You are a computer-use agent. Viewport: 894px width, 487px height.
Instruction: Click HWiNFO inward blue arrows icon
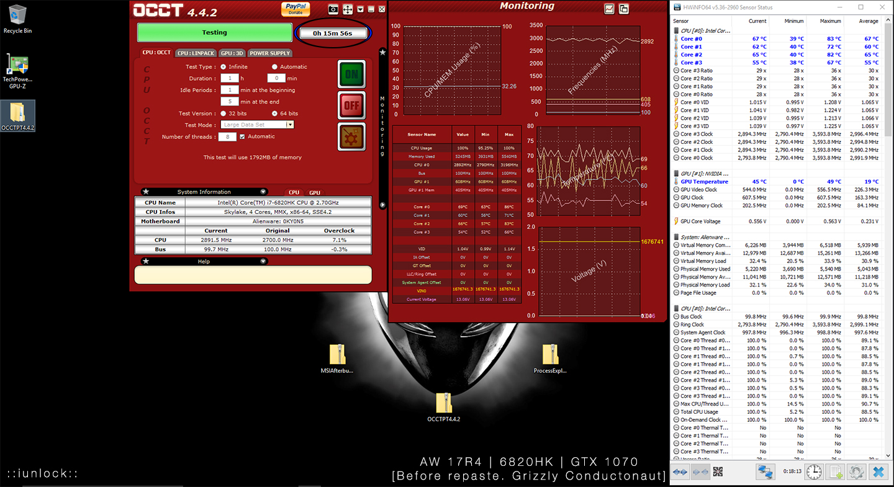[700, 472]
